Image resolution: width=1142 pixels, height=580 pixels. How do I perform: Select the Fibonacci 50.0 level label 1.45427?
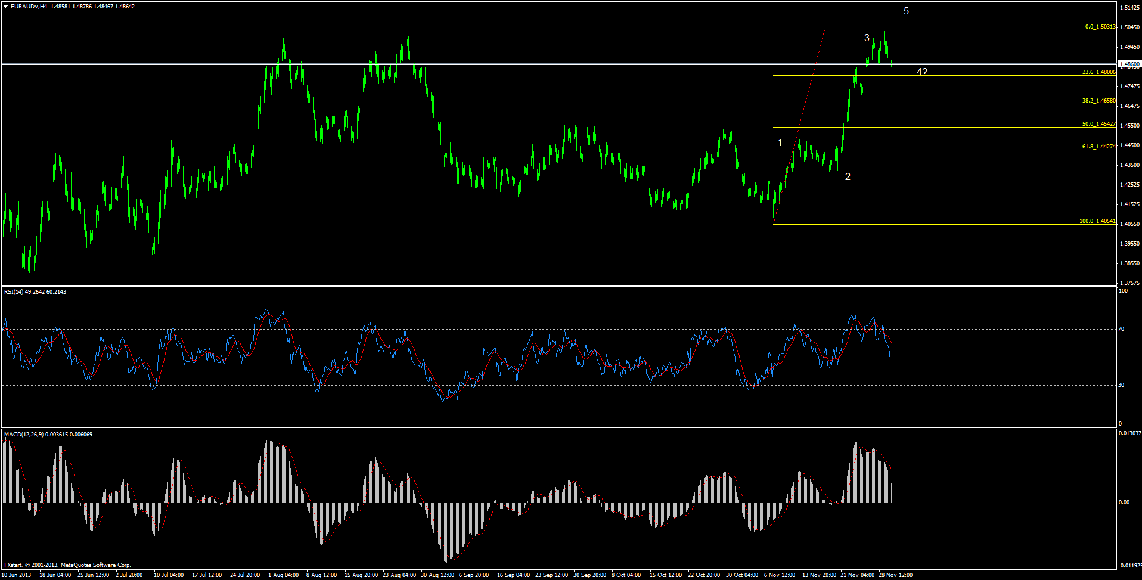(x=1099, y=124)
